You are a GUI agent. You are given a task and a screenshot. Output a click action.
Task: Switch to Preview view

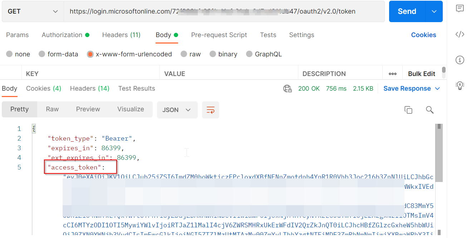(88, 109)
